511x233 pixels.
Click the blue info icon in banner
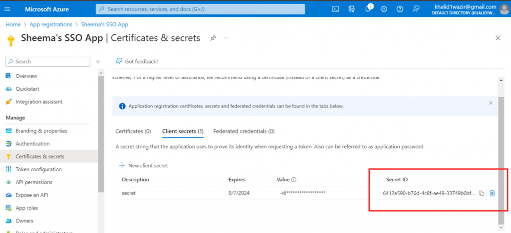pos(122,106)
